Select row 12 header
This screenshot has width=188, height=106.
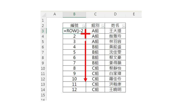point(43,79)
